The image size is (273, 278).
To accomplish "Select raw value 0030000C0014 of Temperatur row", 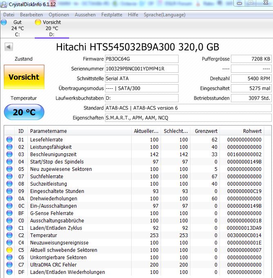I will click(244, 235).
